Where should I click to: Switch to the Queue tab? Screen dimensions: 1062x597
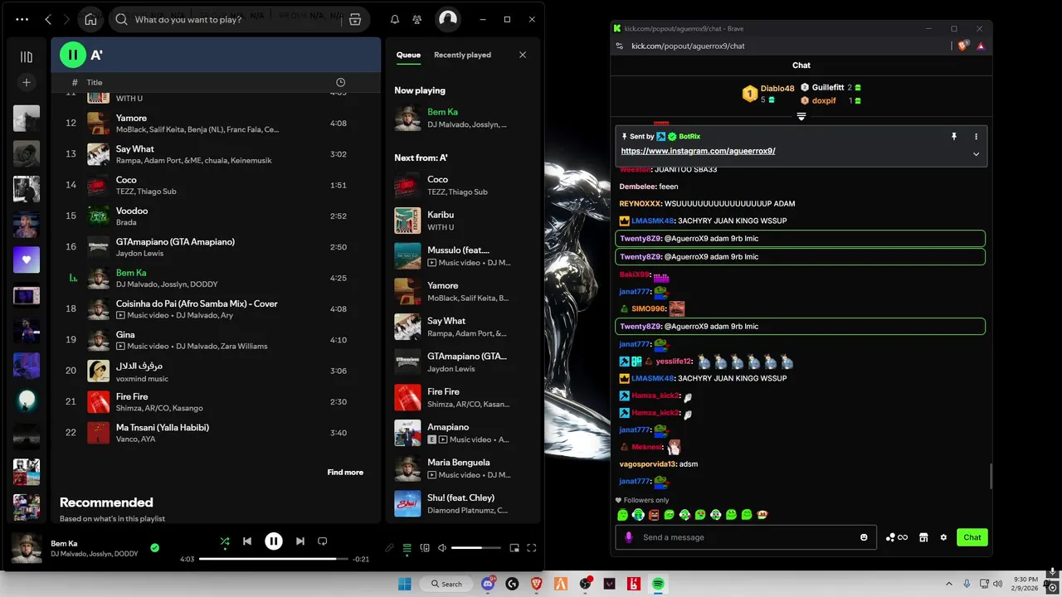point(408,55)
